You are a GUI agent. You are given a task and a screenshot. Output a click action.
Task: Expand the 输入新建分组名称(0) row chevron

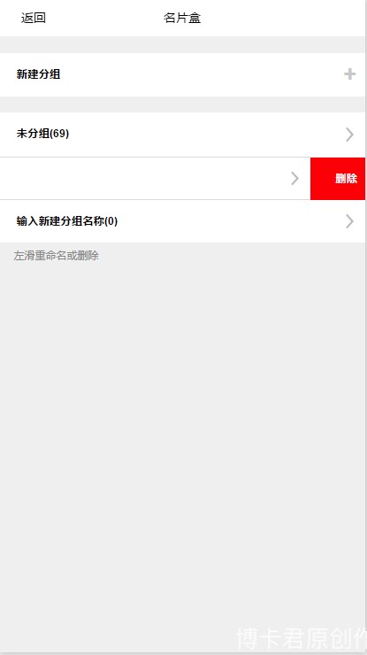pos(349,221)
